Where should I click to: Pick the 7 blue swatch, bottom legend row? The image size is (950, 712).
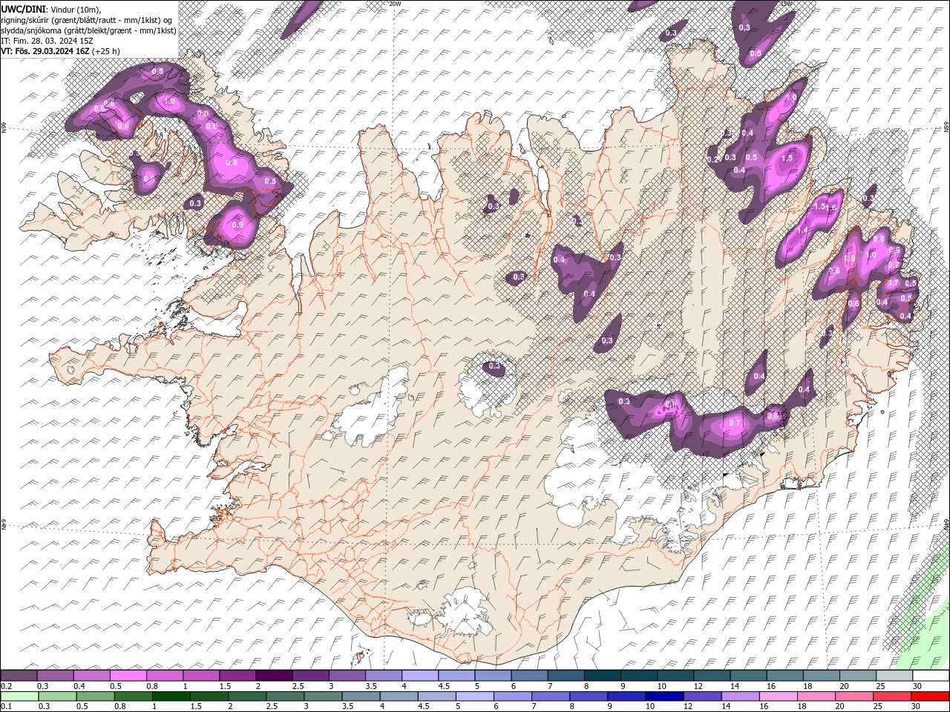(x=551, y=696)
